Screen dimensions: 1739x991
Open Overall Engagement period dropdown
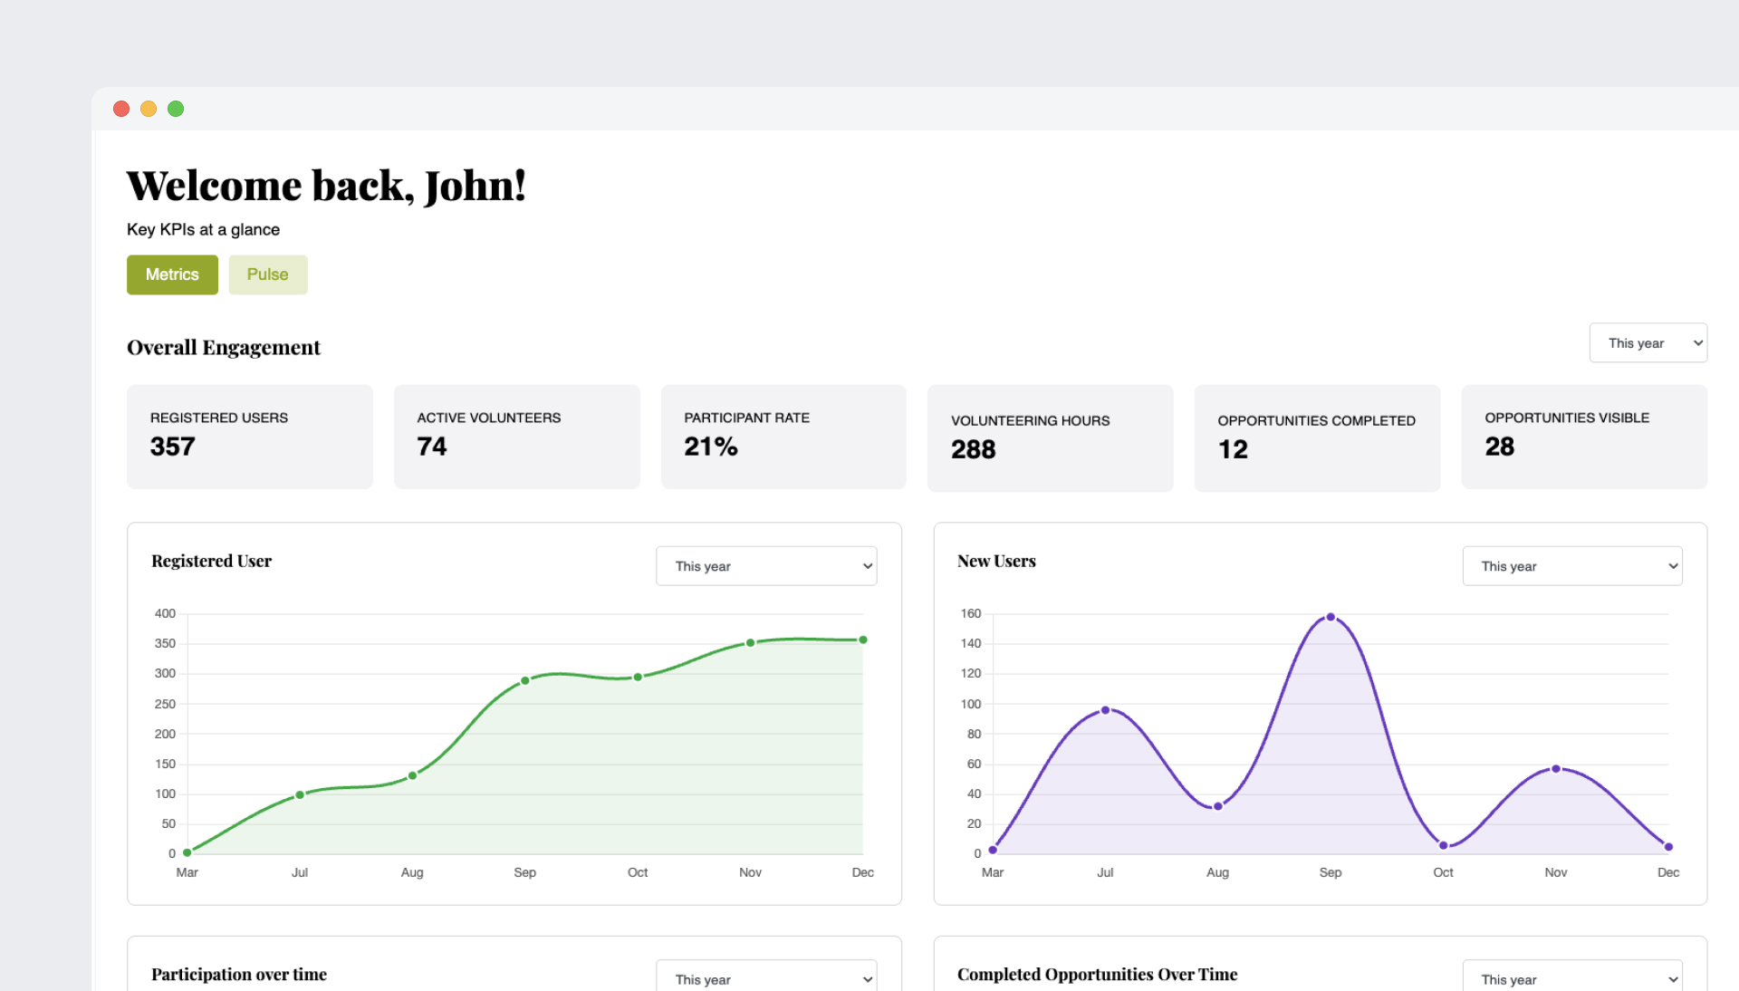point(1648,343)
